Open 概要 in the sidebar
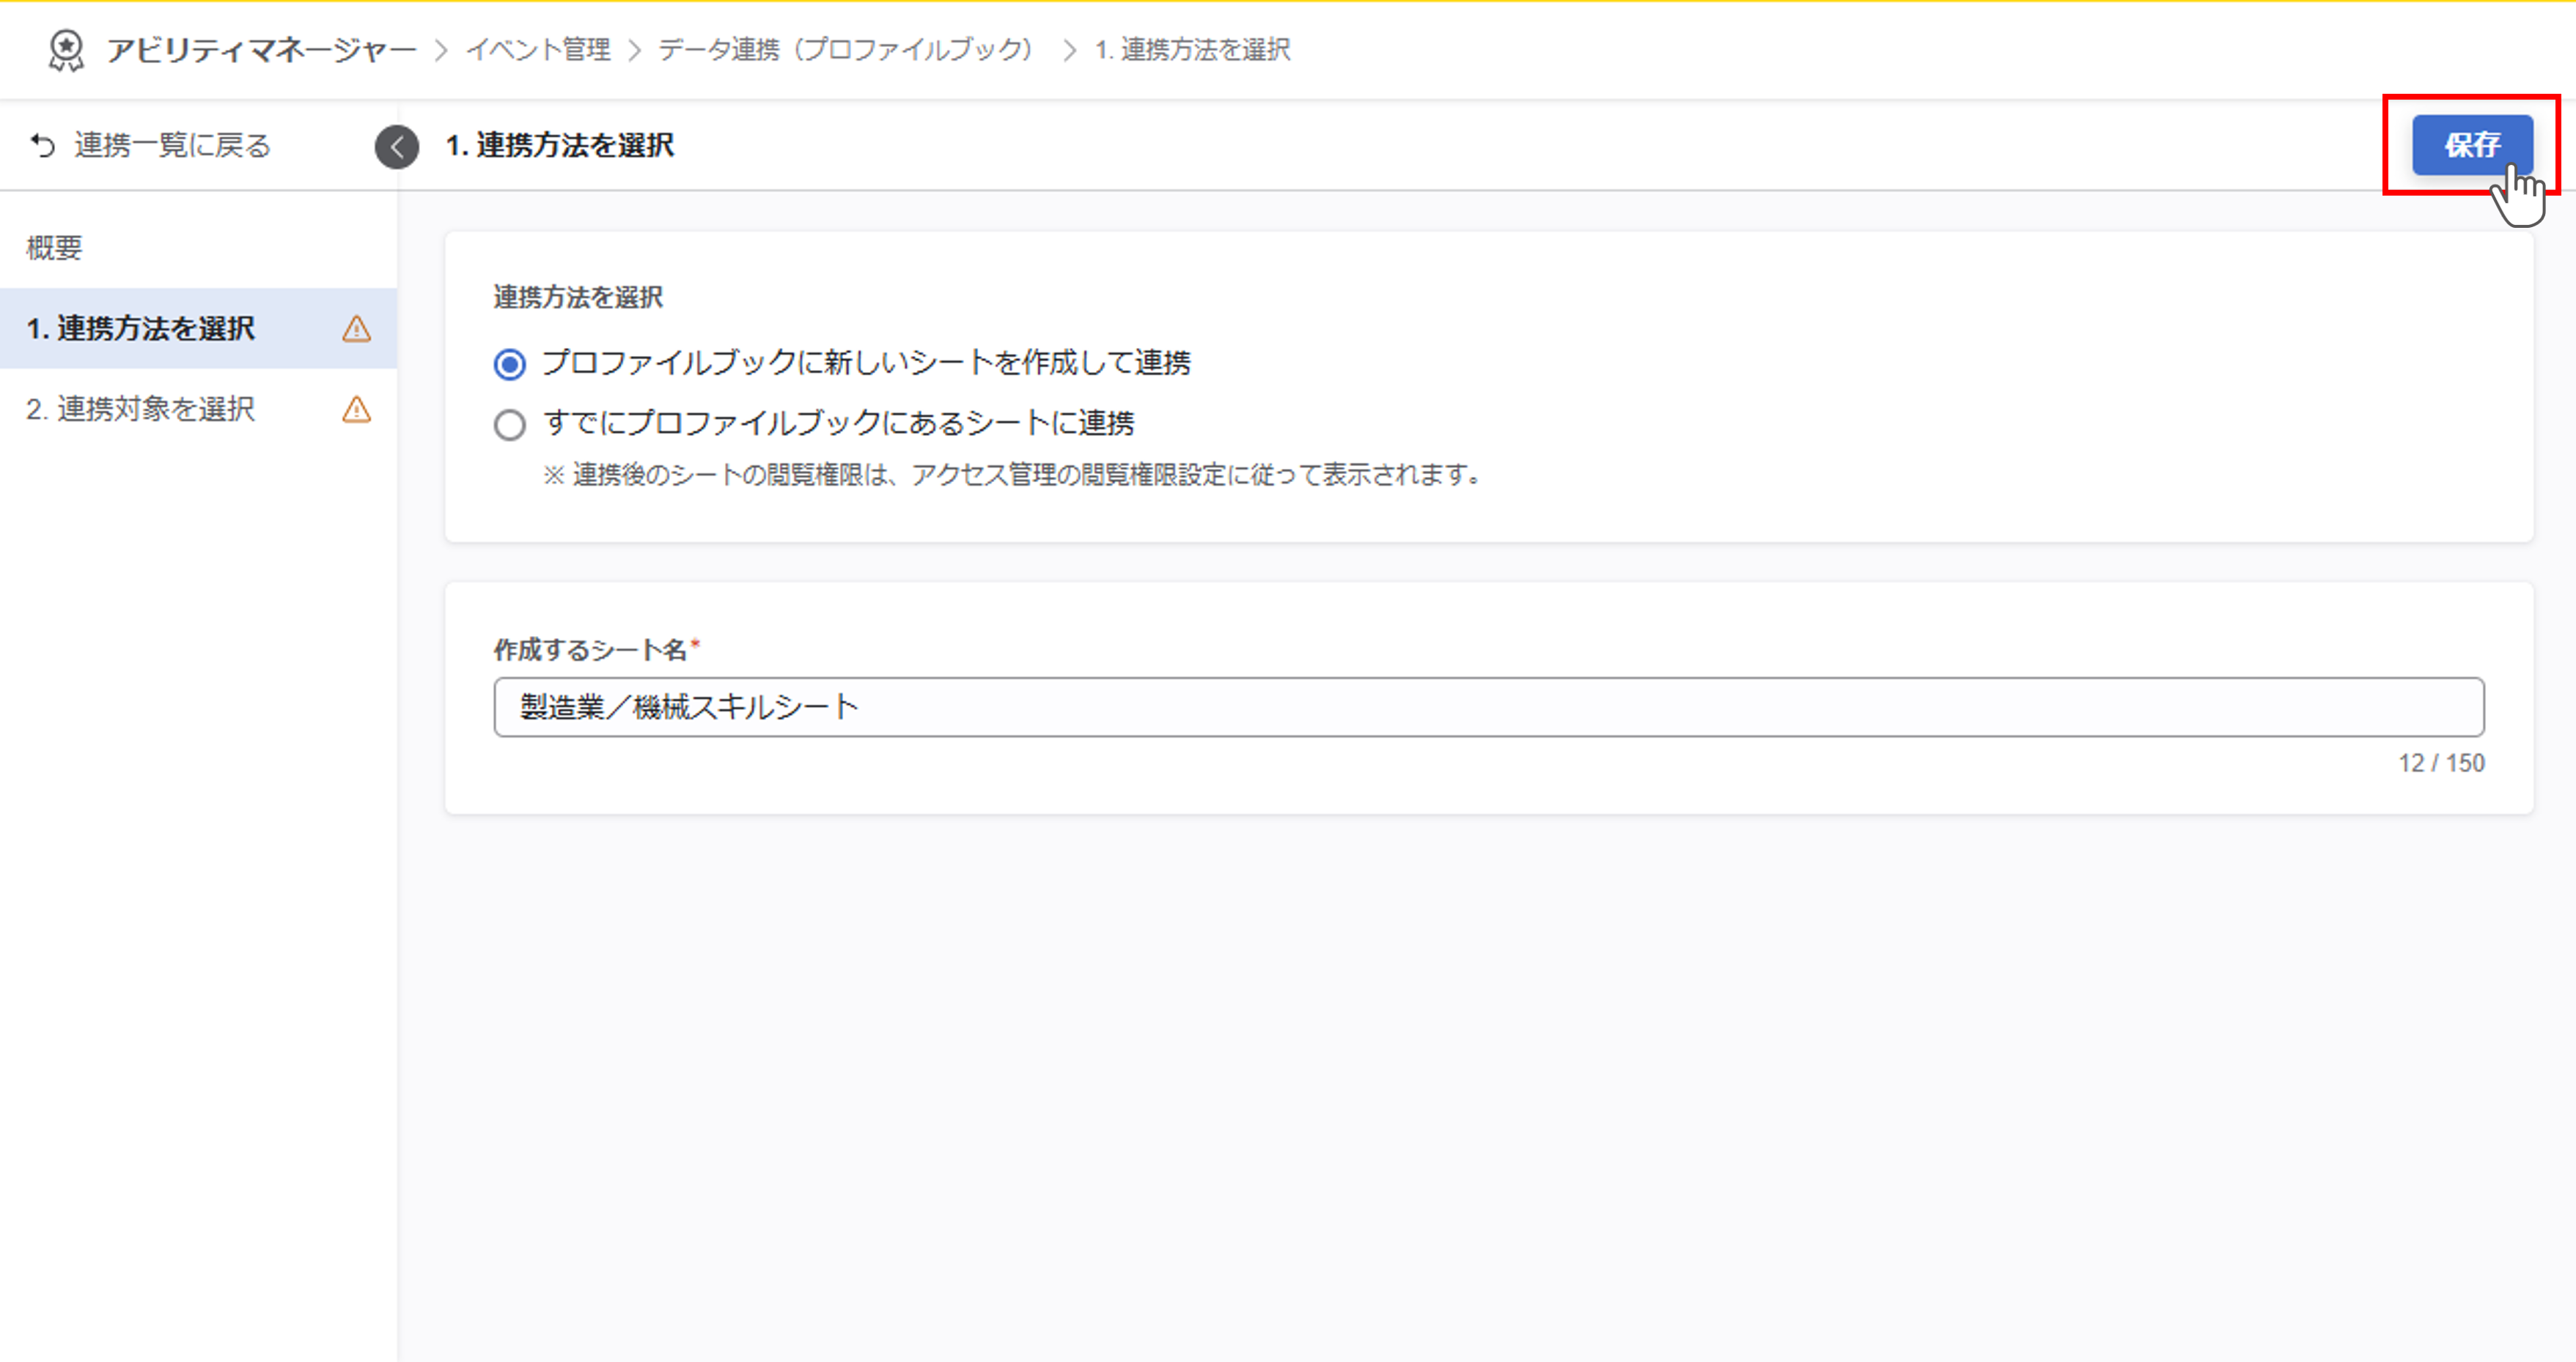The width and height of the screenshot is (2576, 1362). pyautogui.click(x=54, y=248)
